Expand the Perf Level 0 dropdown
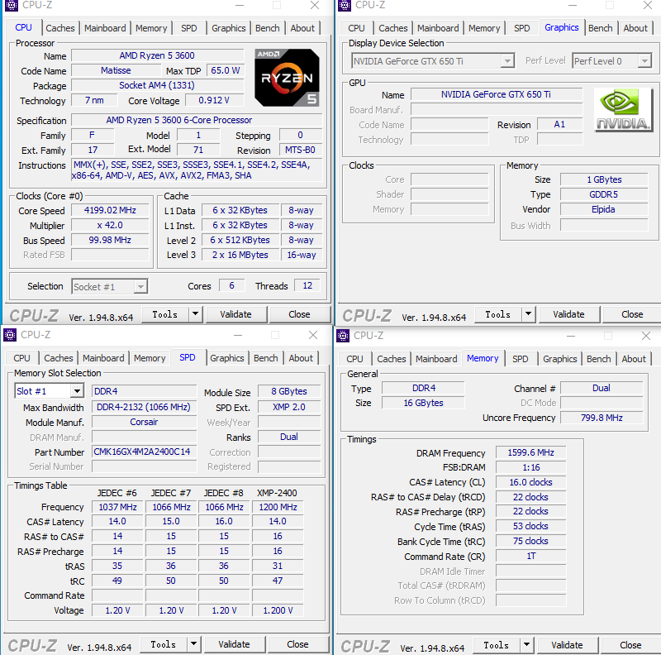 click(644, 61)
